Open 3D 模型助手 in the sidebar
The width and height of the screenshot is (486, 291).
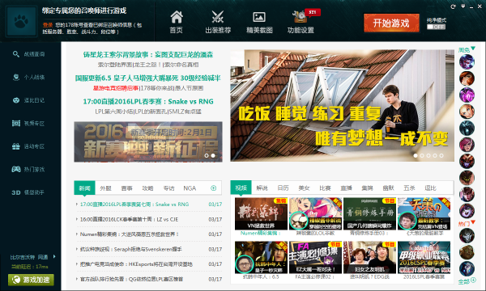point(28,192)
